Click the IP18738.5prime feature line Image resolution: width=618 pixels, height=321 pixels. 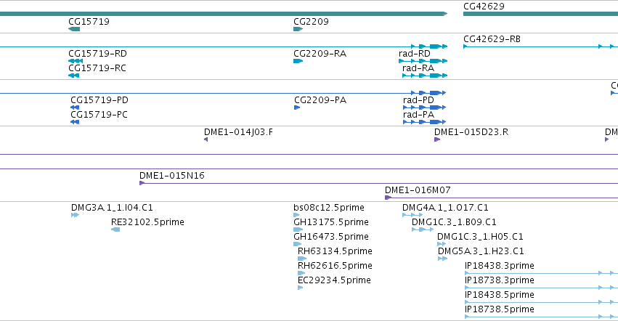542,317
